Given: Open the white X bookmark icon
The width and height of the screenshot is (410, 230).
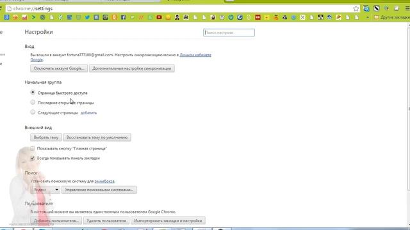Looking at the screenshot, I should click(x=302, y=17).
